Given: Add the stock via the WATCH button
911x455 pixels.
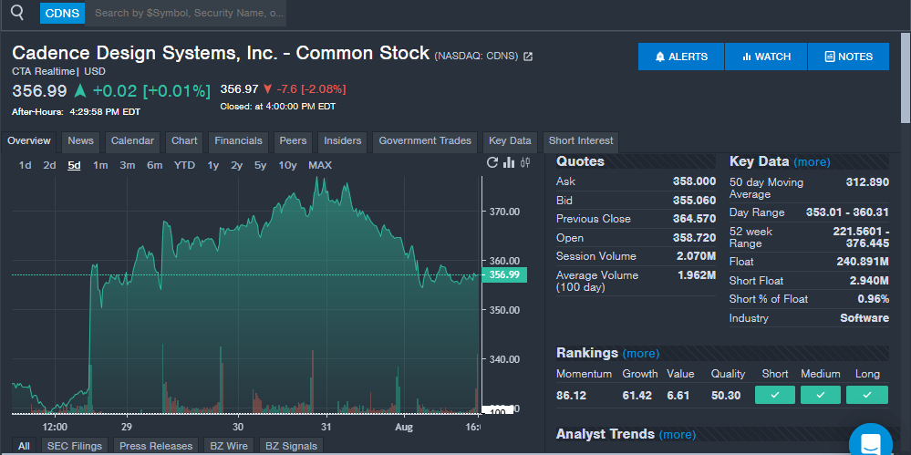Looking at the screenshot, I should pos(766,57).
